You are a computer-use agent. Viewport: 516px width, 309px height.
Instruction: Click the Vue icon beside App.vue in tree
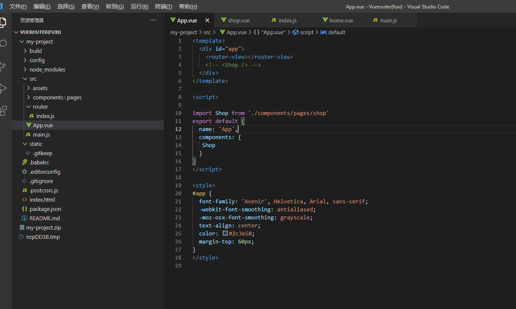pos(28,125)
